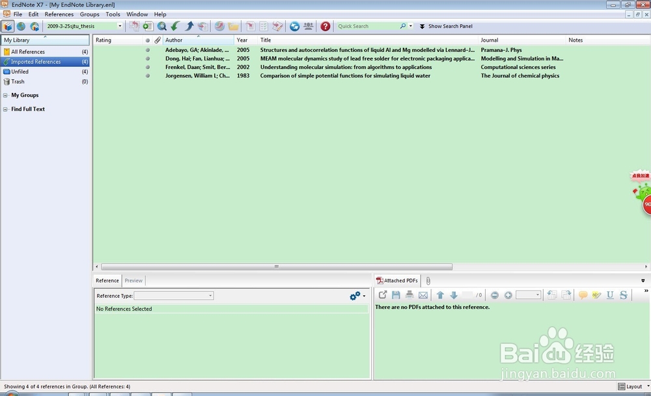Switch to Local Library Mode icon
The width and height of the screenshot is (651, 396).
7,26
